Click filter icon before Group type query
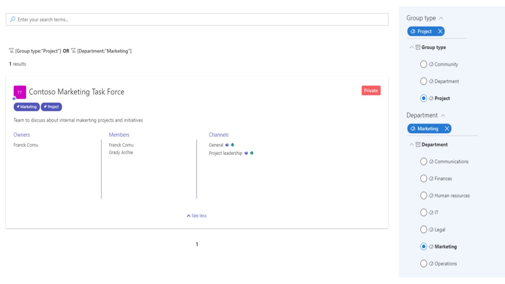The width and height of the screenshot is (505, 284). click(11, 51)
